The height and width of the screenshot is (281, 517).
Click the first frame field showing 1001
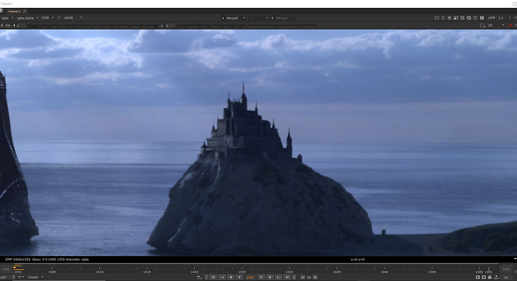[x=6, y=269]
